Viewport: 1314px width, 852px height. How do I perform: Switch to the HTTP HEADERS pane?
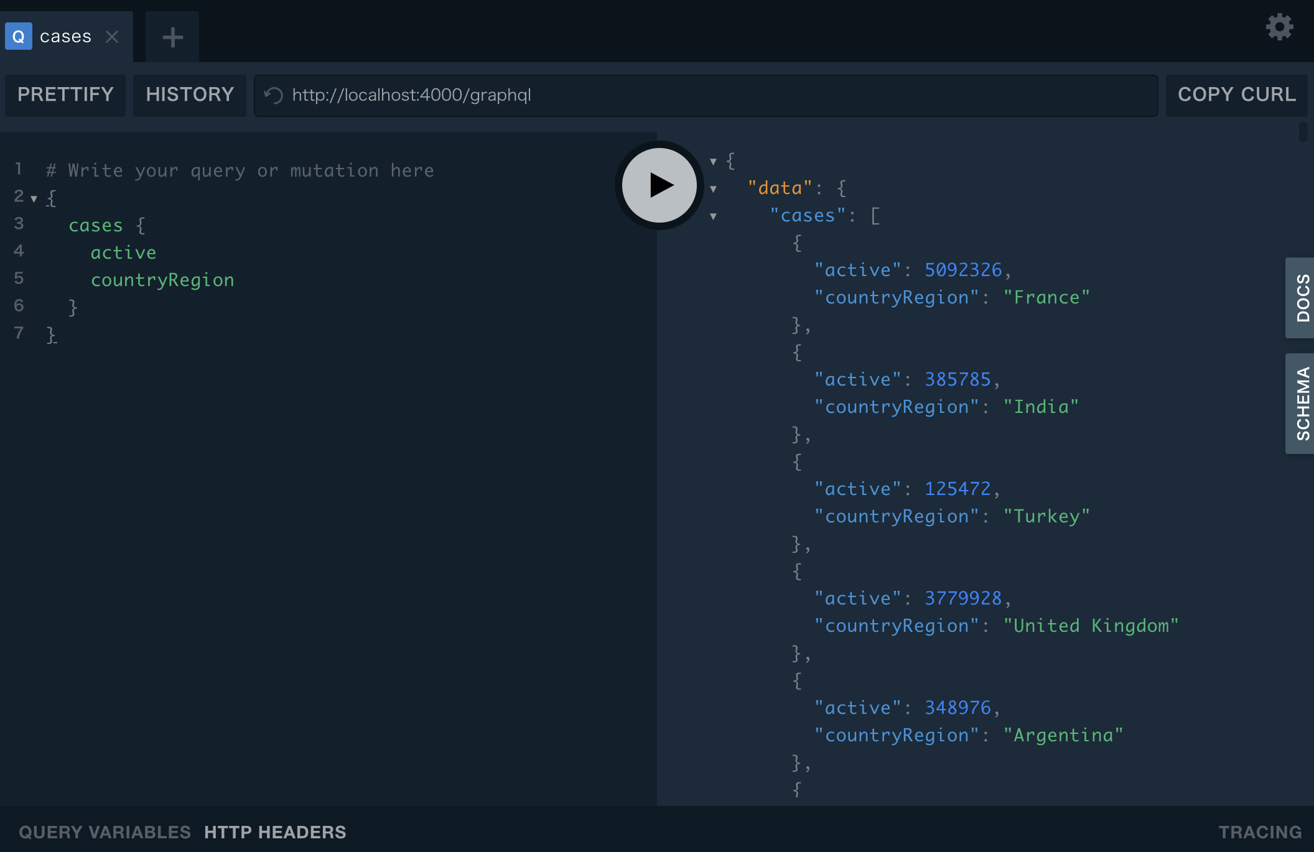(275, 832)
